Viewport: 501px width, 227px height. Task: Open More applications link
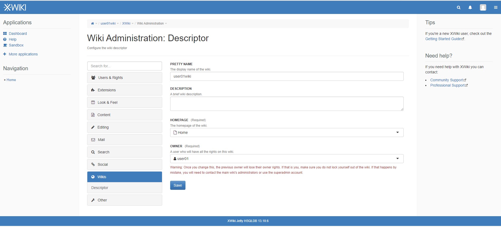(23, 54)
